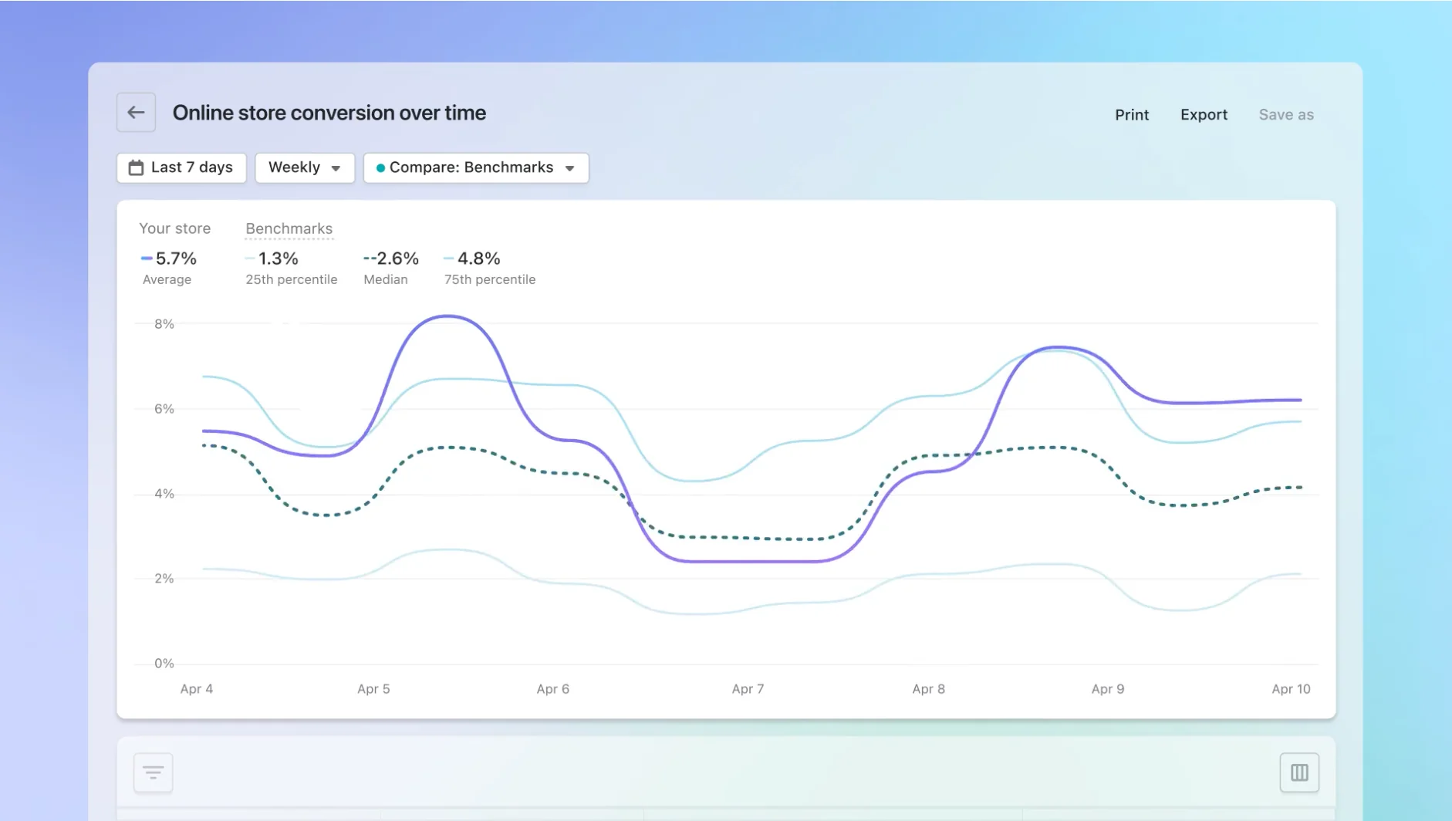Open the filter icon below the chart
Viewport: 1452px width, 821px height.
tap(153, 772)
